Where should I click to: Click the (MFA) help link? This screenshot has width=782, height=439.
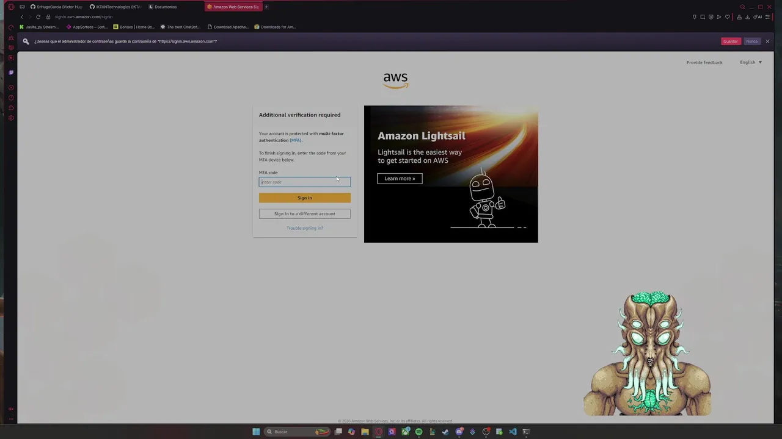click(x=296, y=140)
